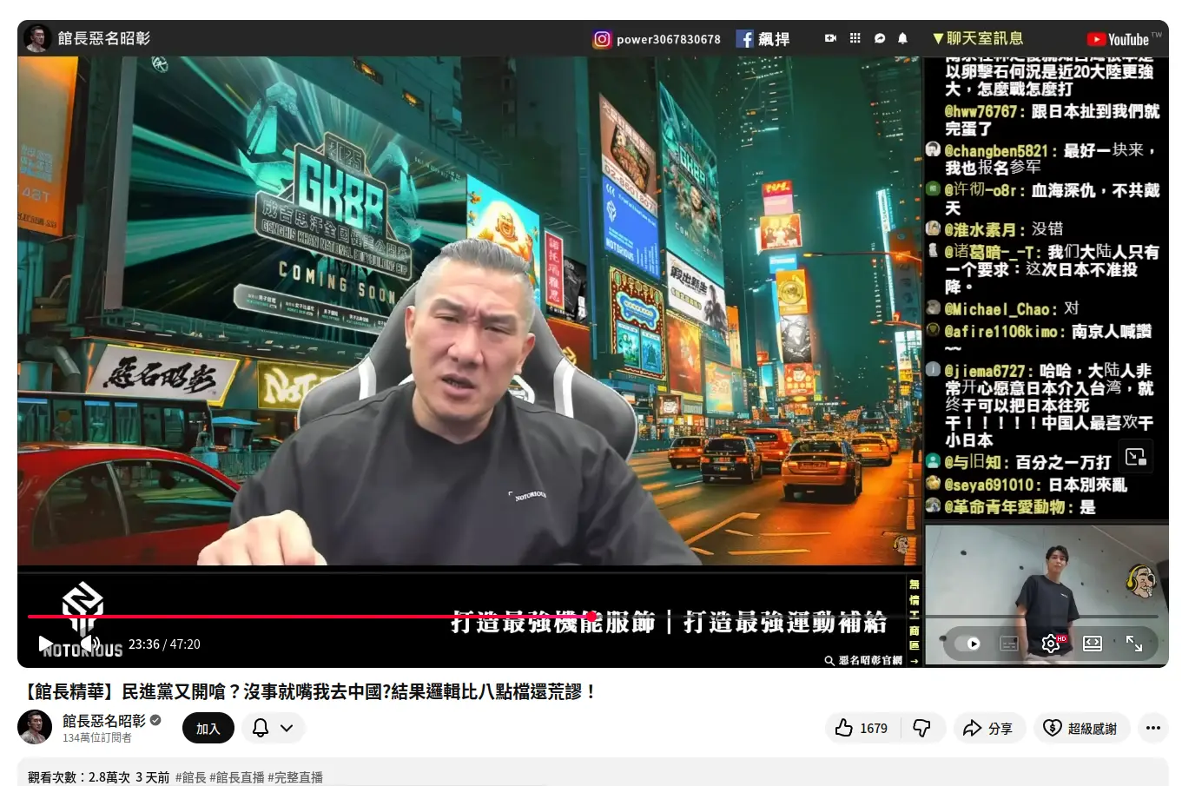1182x786 pixels.
Task: Click the 分享 share button
Action: [987, 728]
